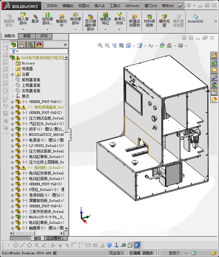
Task: Click the status bar help icon
Action: click(x=194, y=253)
